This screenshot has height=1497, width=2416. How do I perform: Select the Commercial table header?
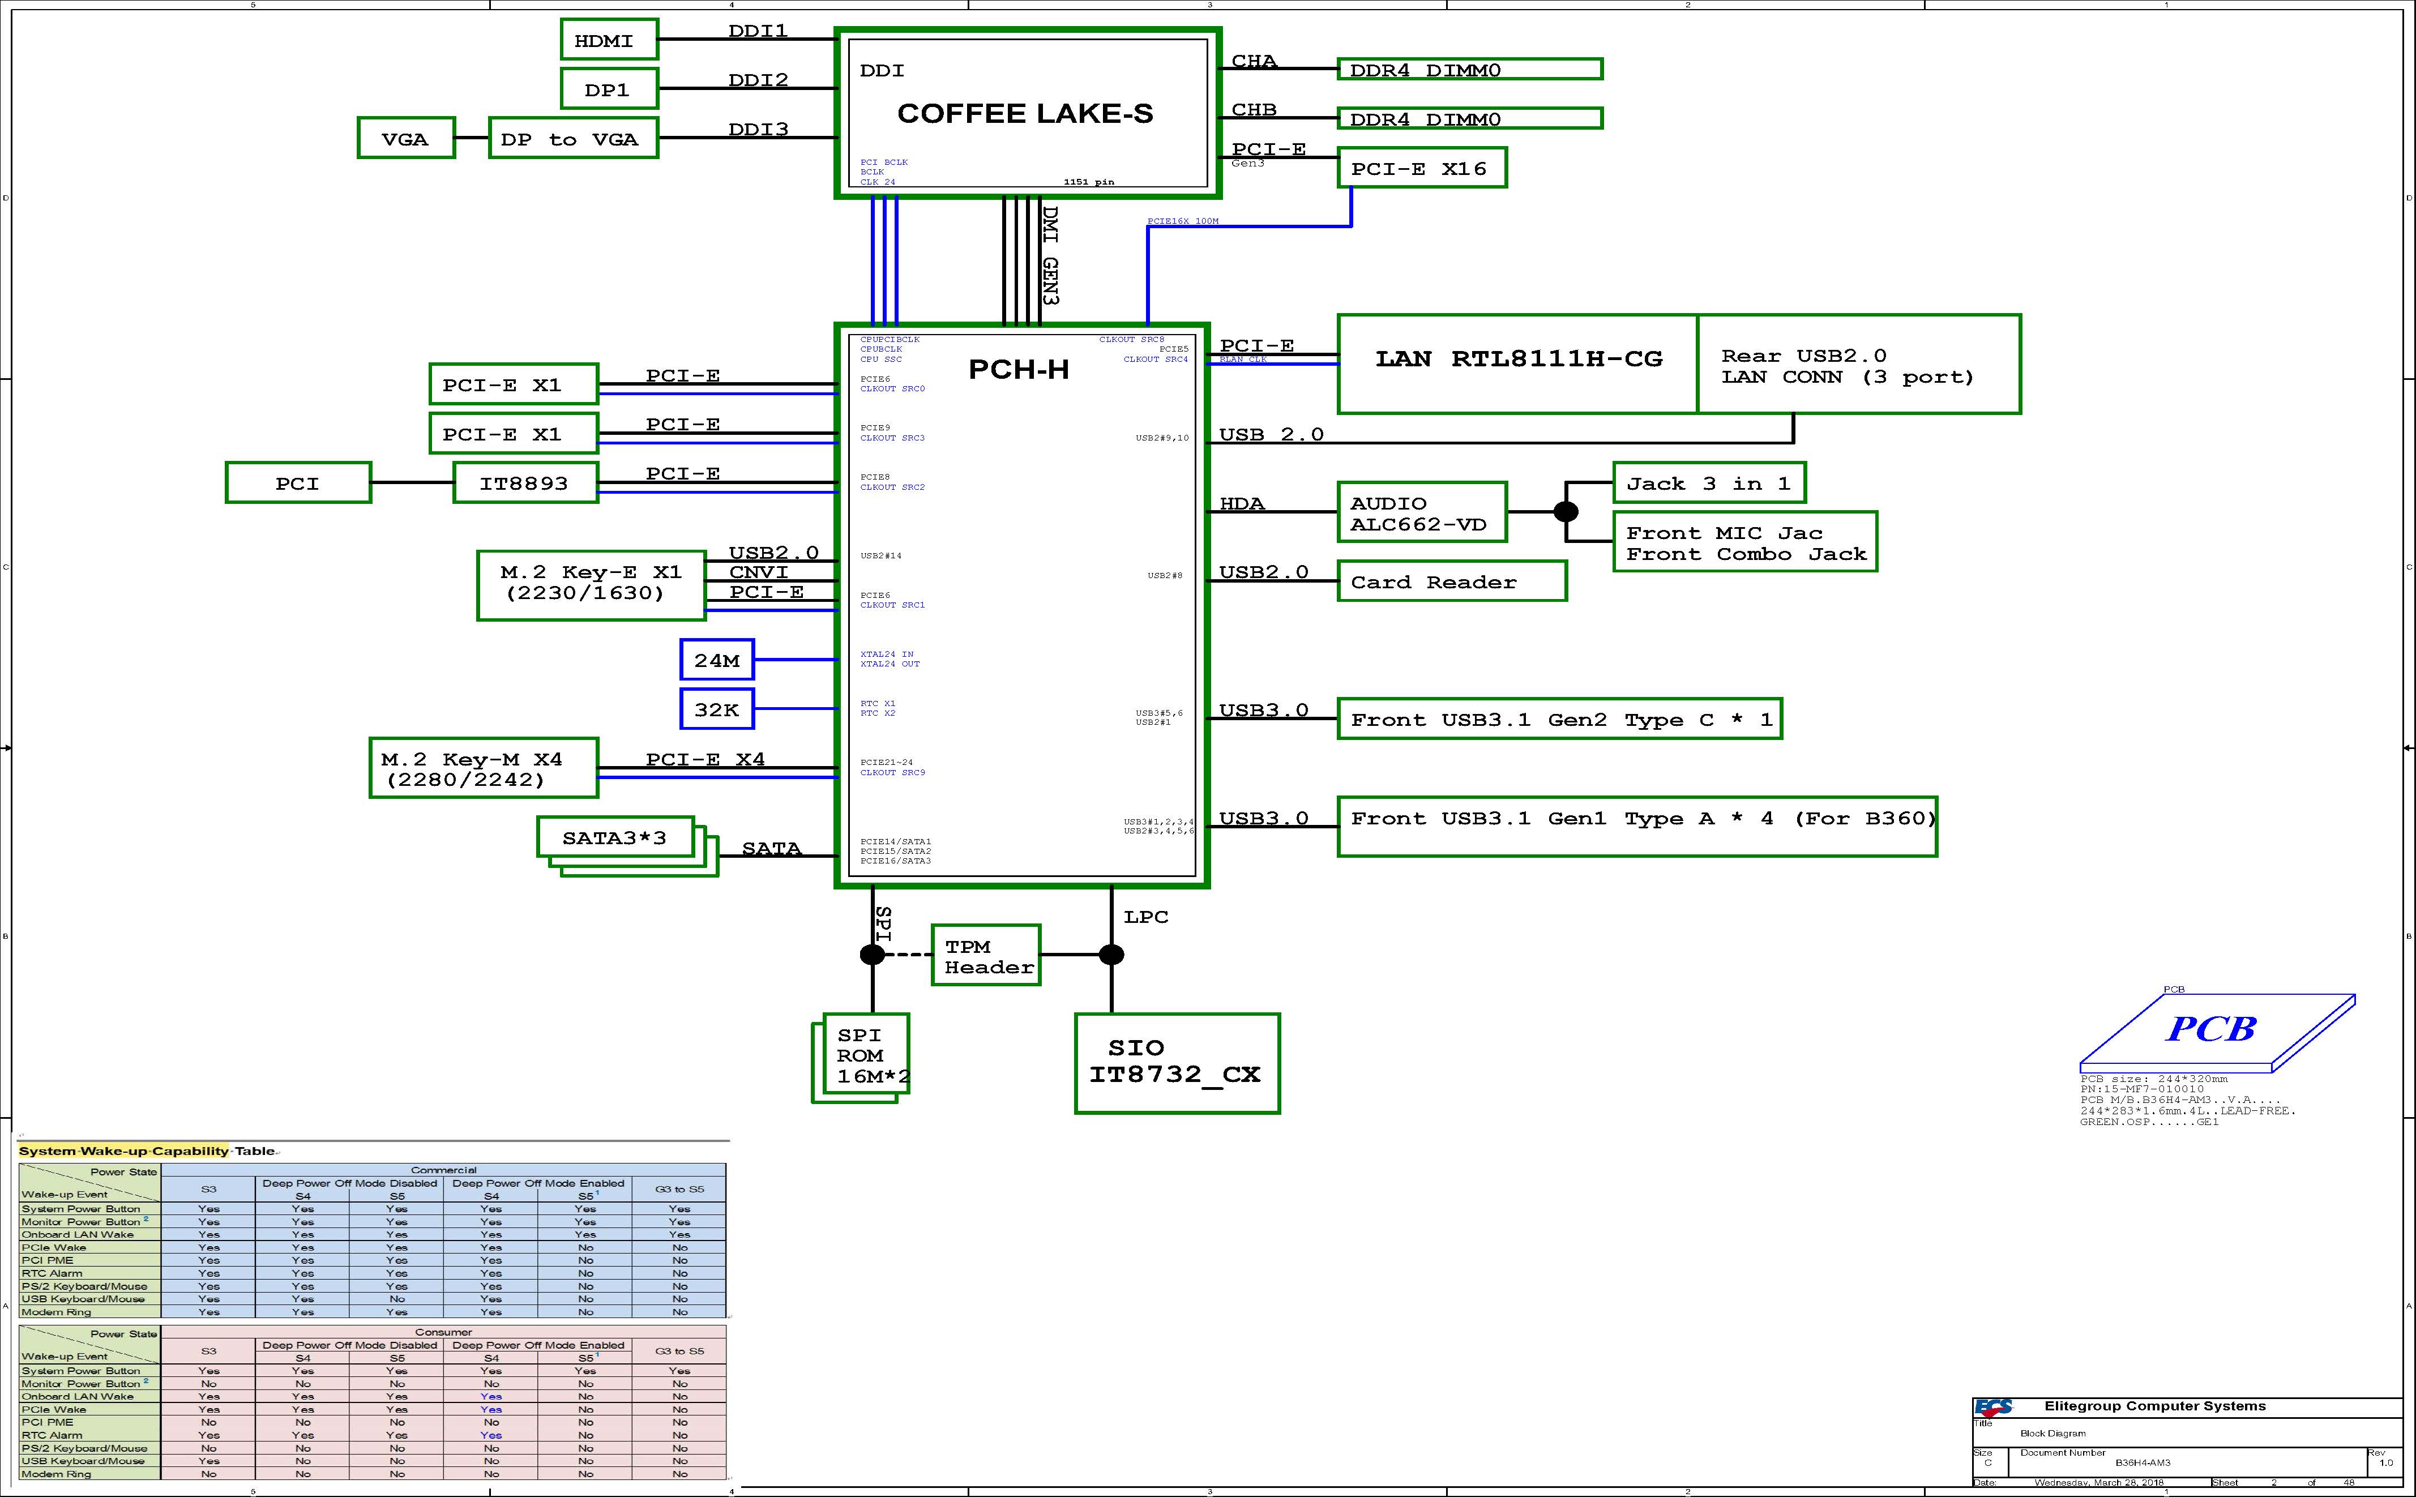pyautogui.click(x=443, y=1170)
